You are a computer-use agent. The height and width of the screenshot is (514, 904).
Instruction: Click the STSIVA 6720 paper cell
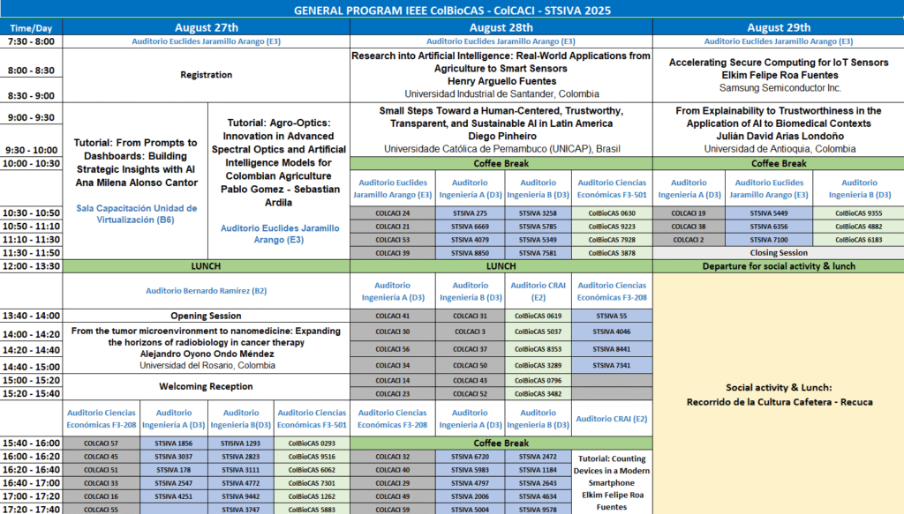[470, 457]
